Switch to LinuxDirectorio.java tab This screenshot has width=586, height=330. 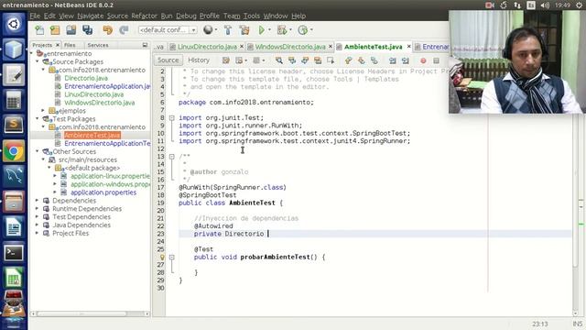[x=207, y=47]
